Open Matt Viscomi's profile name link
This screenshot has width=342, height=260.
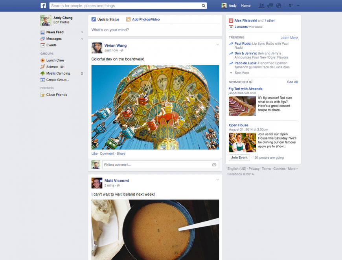(x=116, y=181)
